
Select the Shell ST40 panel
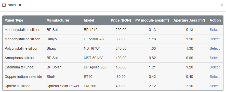[x=215, y=77]
